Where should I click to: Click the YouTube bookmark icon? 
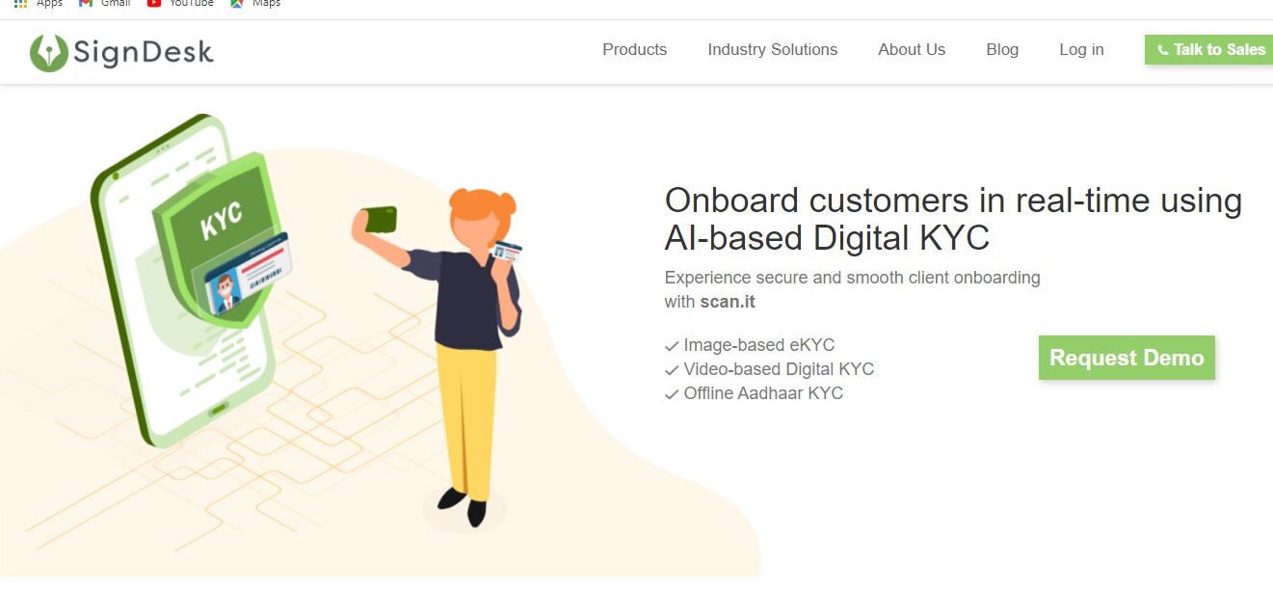(154, 4)
